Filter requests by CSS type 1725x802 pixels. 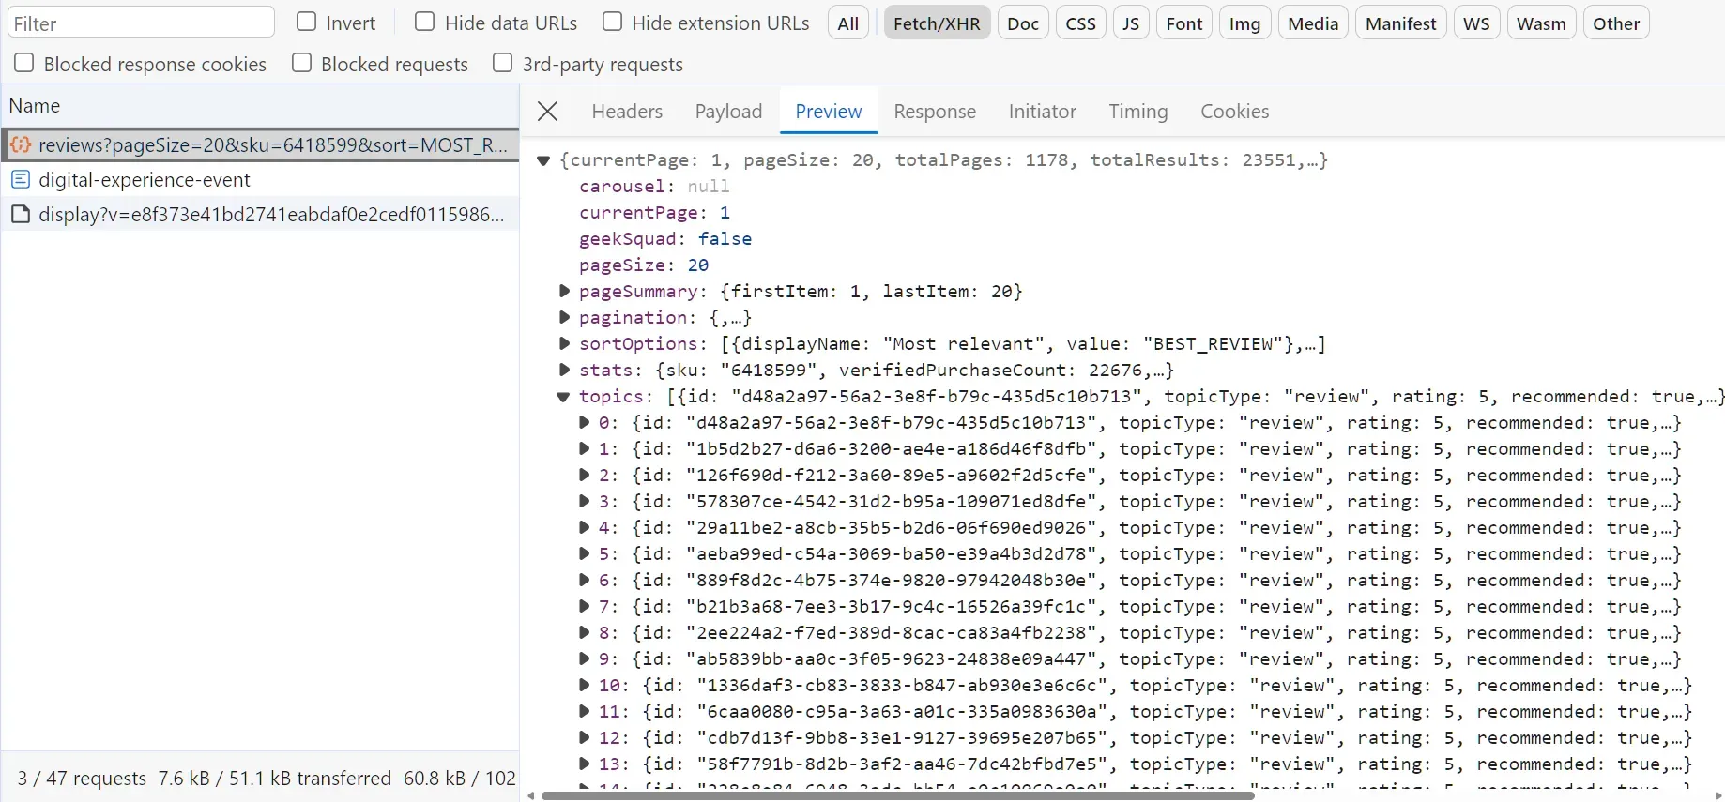[1081, 23]
